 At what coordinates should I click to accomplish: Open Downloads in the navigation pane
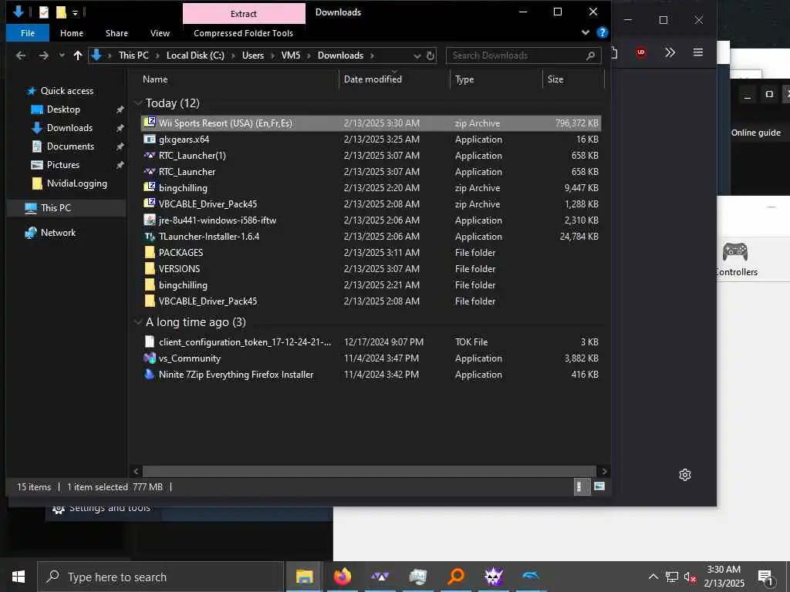tap(69, 128)
